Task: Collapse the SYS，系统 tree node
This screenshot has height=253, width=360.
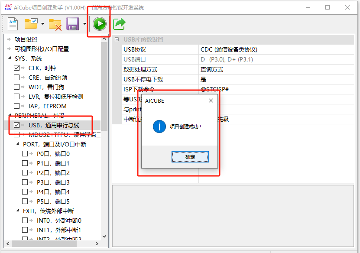Action: (x=10, y=58)
